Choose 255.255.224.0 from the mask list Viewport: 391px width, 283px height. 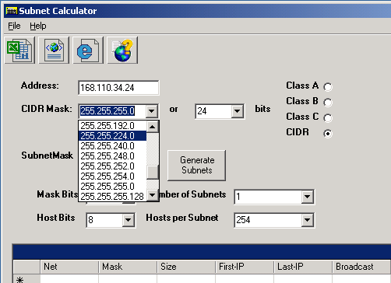tap(113, 136)
